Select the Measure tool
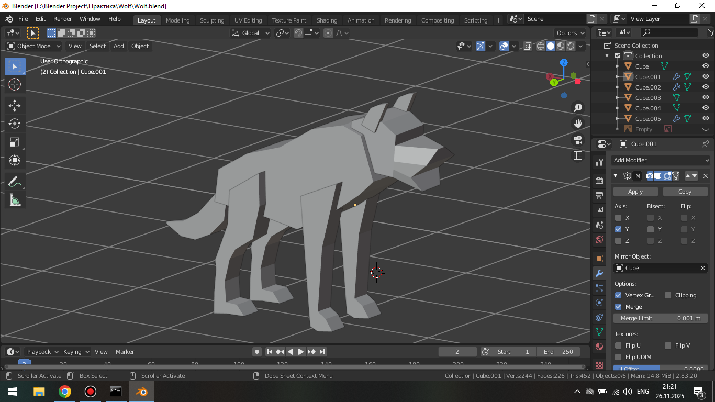The image size is (715, 402). point(15,200)
